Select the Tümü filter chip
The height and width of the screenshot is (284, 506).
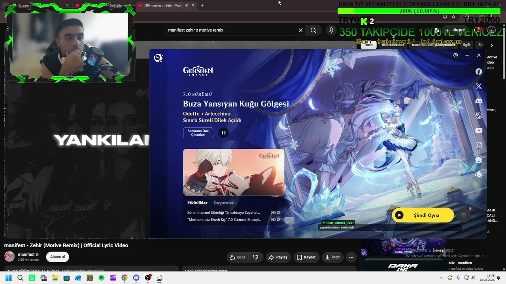point(368,45)
